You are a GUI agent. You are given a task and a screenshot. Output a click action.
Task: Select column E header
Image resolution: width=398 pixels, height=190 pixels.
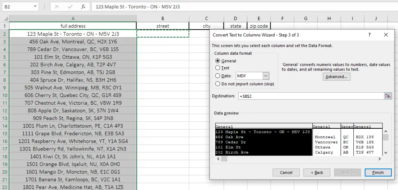(259, 19)
